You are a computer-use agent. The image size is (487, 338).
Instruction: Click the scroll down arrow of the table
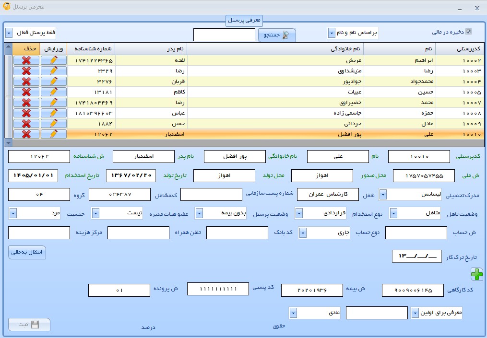pos(8,143)
